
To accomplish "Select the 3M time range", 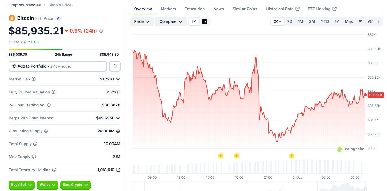I will pos(312,21).
